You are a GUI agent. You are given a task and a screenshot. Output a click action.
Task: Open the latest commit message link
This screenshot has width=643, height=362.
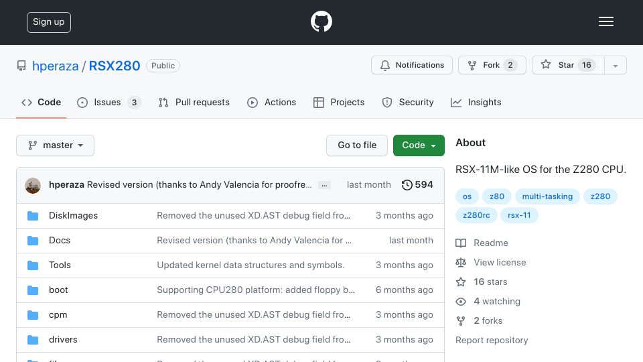(200, 185)
